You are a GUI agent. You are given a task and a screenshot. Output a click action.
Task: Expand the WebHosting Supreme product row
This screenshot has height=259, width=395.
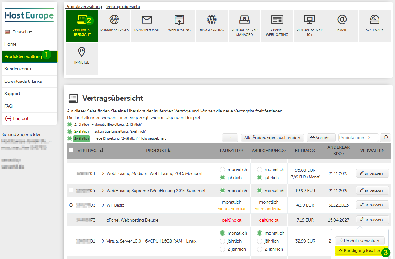tap(103, 191)
